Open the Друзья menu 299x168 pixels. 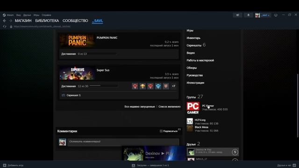[x=27, y=15]
